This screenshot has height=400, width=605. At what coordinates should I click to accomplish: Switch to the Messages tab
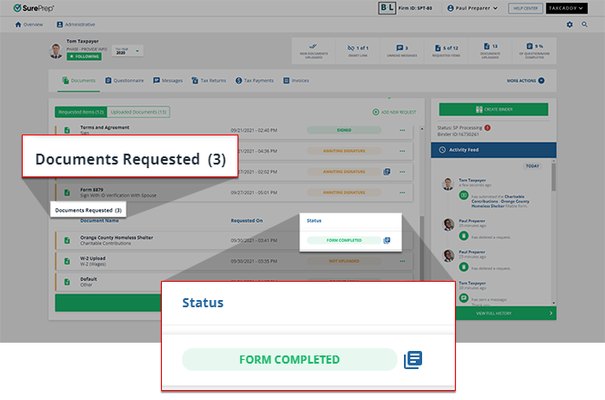point(167,81)
